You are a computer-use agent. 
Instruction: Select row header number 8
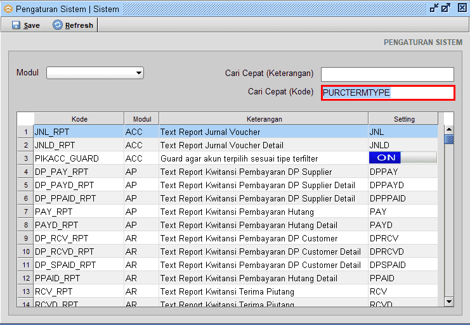click(25, 225)
